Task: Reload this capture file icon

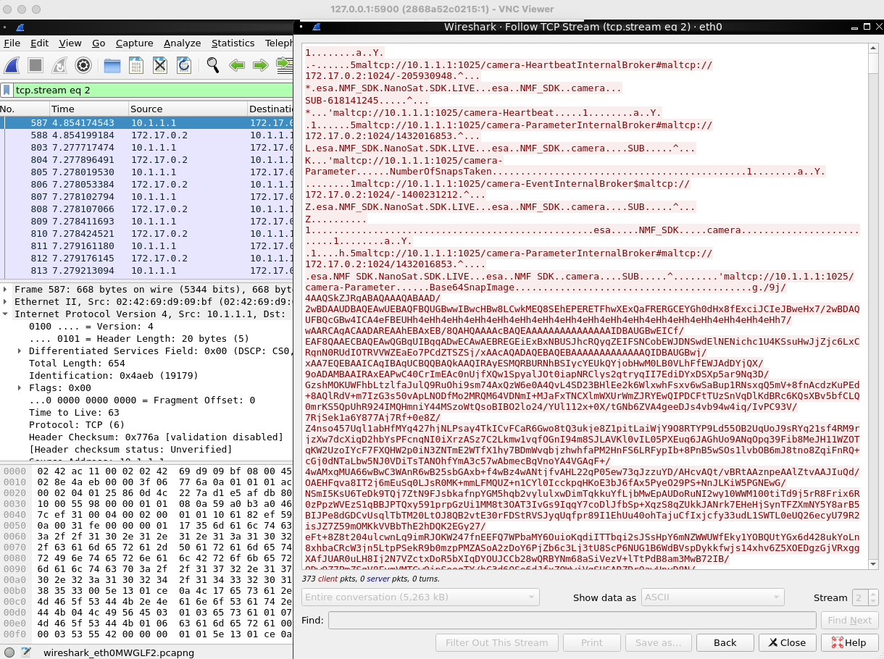Action: [x=184, y=66]
